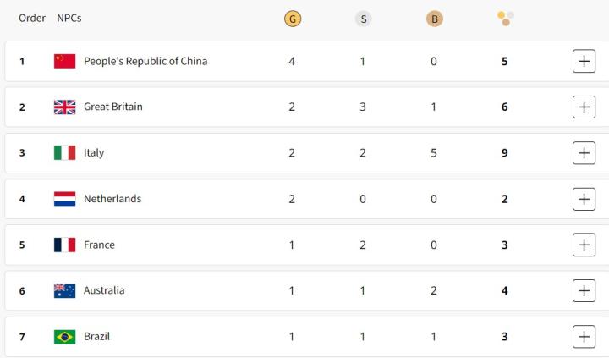Image resolution: width=609 pixels, height=358 pixels.
Task: Click the total medals icon
Action: coord(505,19)
